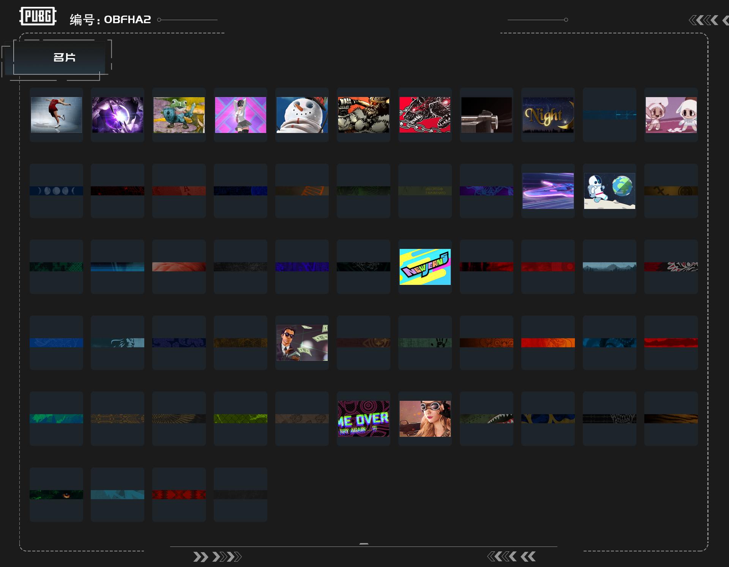Open the astronaut and Earth nameplate
The width and height of the screenshot is (729, 567).
(x=609, y=191)
